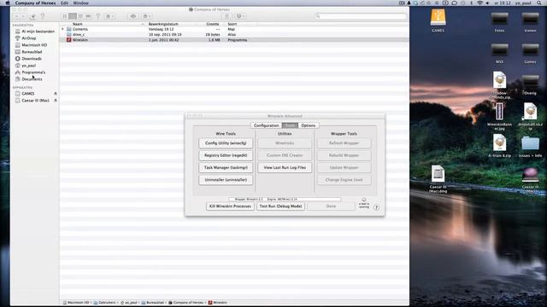Click Uninstaller (uninstaller) button
The width and height of the screenshot is (547, 307).
pyautogui.click(x=226, y=180)
